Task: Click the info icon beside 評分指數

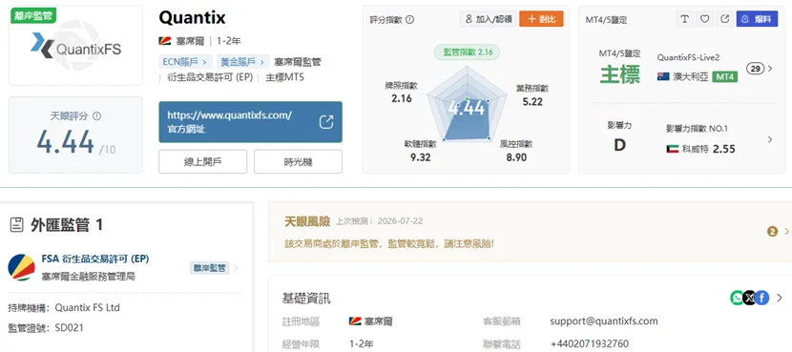Action: coord(409,20)
